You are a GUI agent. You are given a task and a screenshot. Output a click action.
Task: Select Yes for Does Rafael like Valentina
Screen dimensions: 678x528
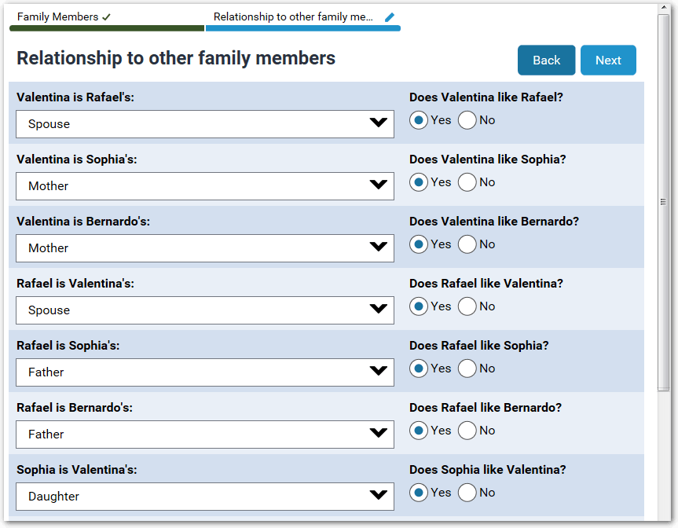pos(418,306)
